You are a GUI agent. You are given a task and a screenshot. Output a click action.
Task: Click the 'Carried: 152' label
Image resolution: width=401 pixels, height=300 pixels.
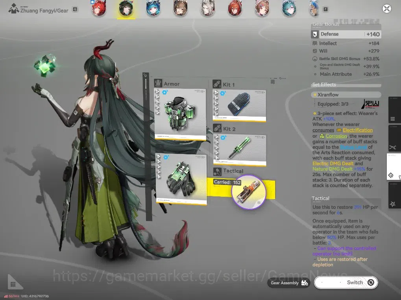pyautogui.click(x=227, y=182)
